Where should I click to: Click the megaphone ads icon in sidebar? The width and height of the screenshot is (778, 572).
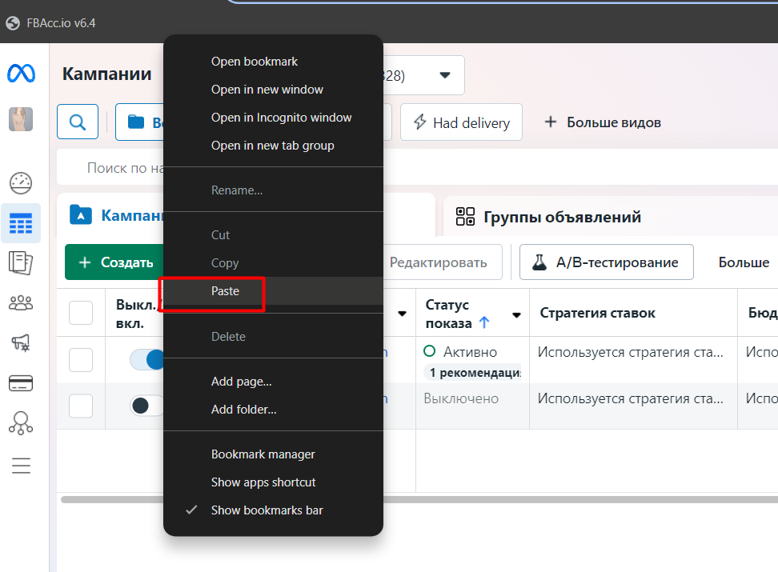click(x=21, y=342)
